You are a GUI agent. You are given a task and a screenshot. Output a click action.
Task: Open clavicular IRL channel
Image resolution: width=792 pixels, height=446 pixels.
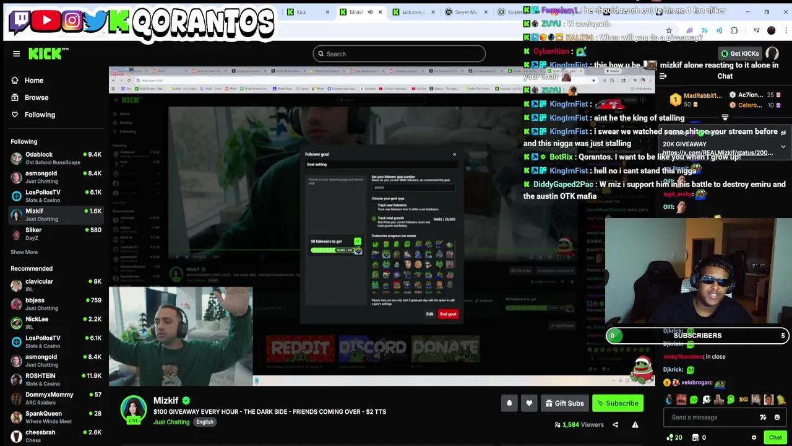coord(55,285)
